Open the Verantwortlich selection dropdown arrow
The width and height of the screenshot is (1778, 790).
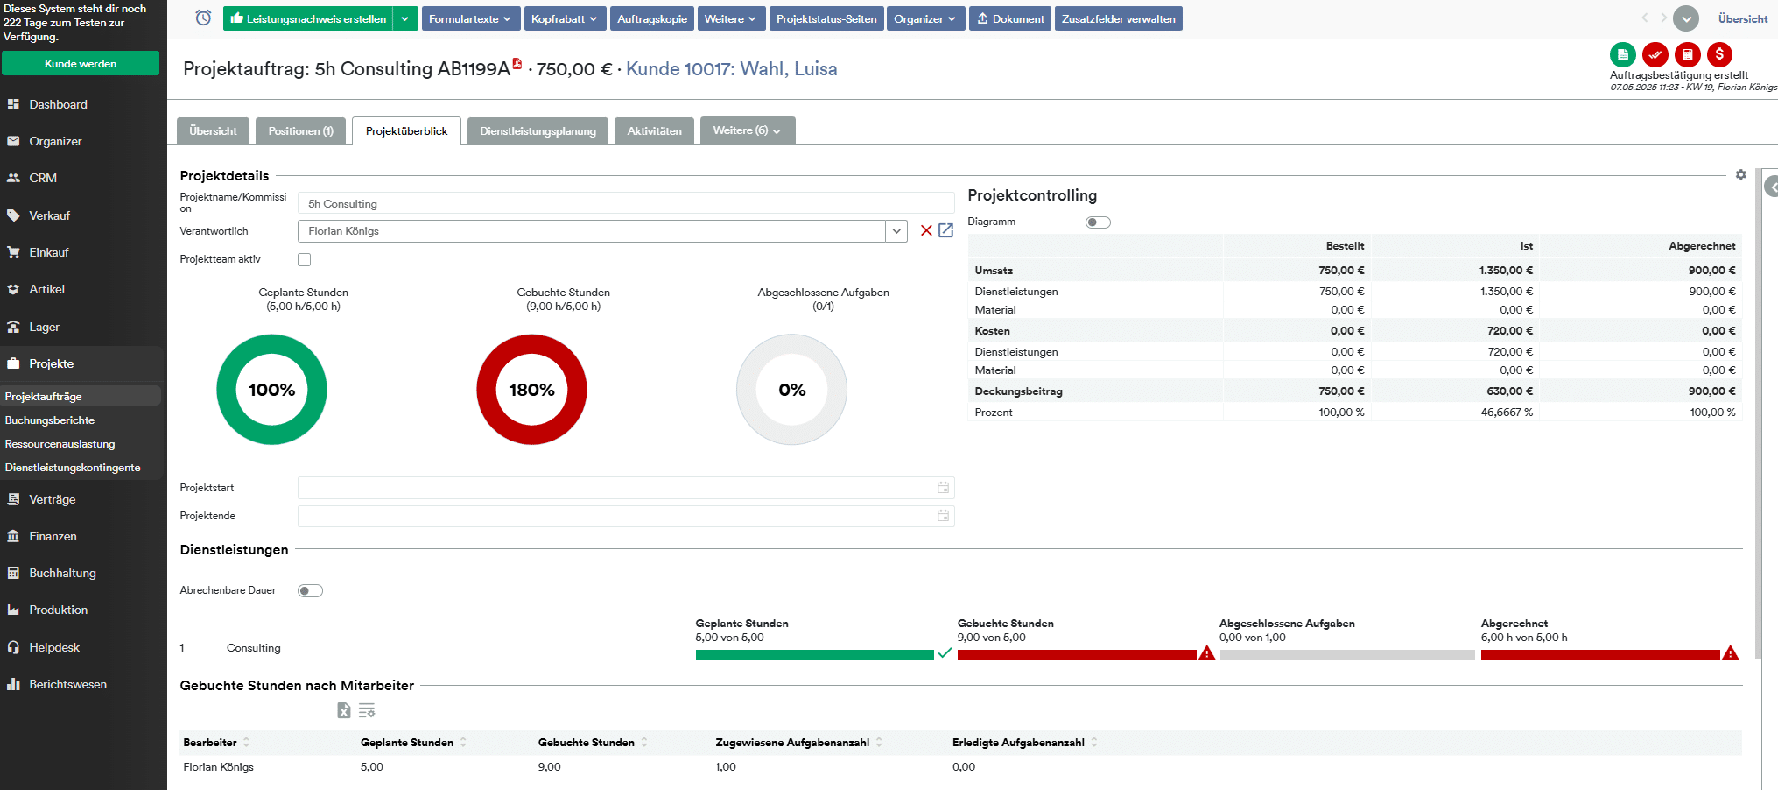pyautogui.click(x=896, y=231)
